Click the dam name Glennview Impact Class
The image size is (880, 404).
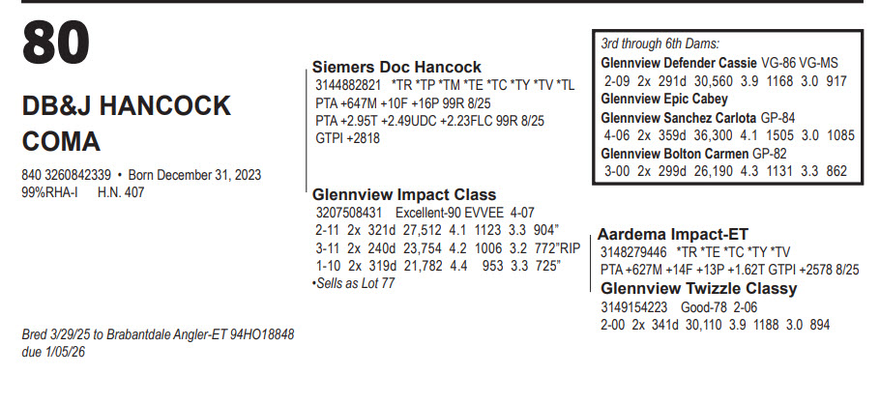pos(404,195)
